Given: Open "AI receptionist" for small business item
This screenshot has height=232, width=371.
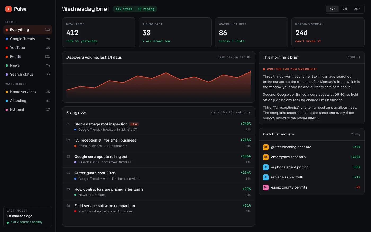Looking at the screenshot, I should click(x=158, y=143).
